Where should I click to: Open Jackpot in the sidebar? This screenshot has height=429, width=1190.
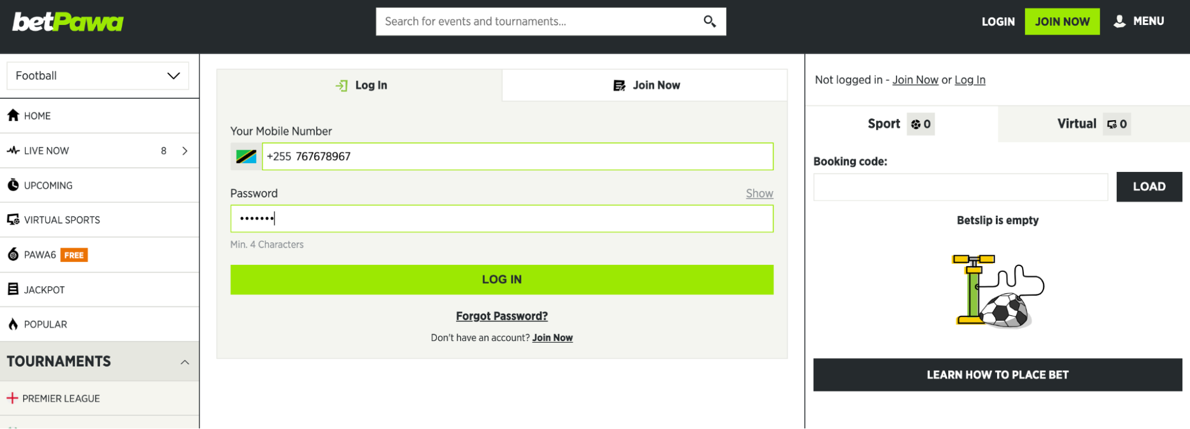pos(99,289)
